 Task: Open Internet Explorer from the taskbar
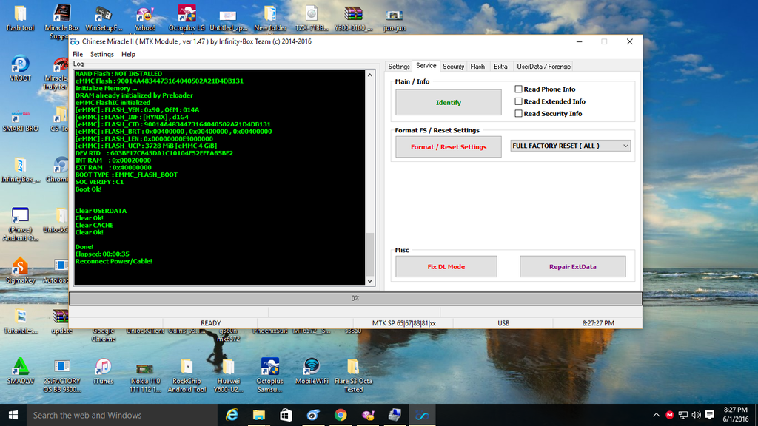click(232, 415)
